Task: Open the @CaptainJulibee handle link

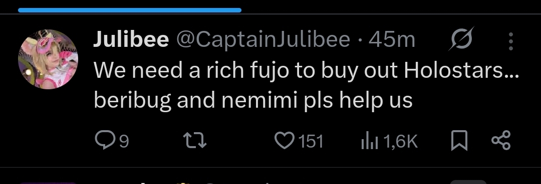Action: tap(263, 40)
